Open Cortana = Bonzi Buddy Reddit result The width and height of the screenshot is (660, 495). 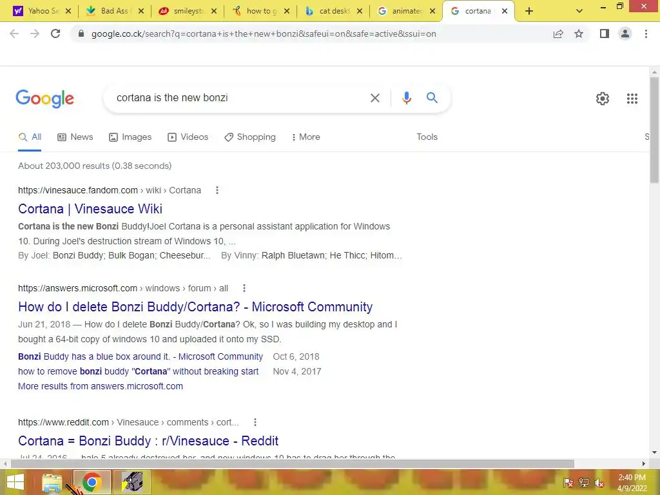click(148, 441)
